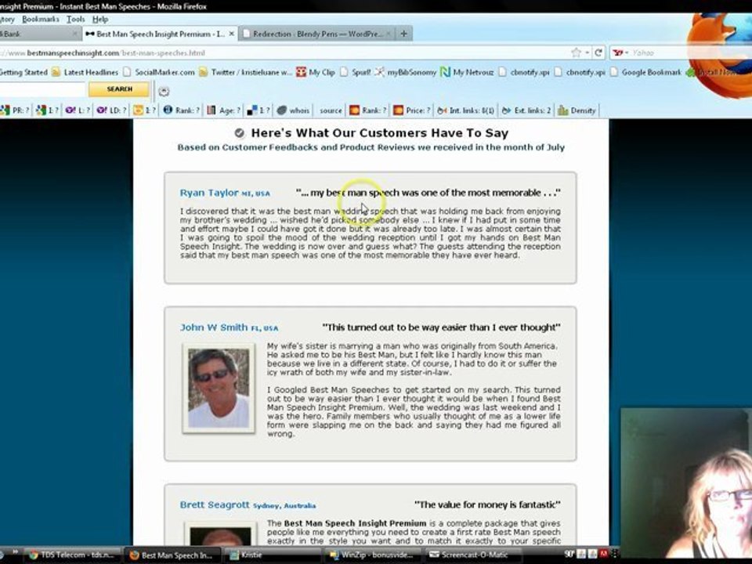Open the first cbnotify.xpi bookmark
752x564 pixels.
(524, 72)
